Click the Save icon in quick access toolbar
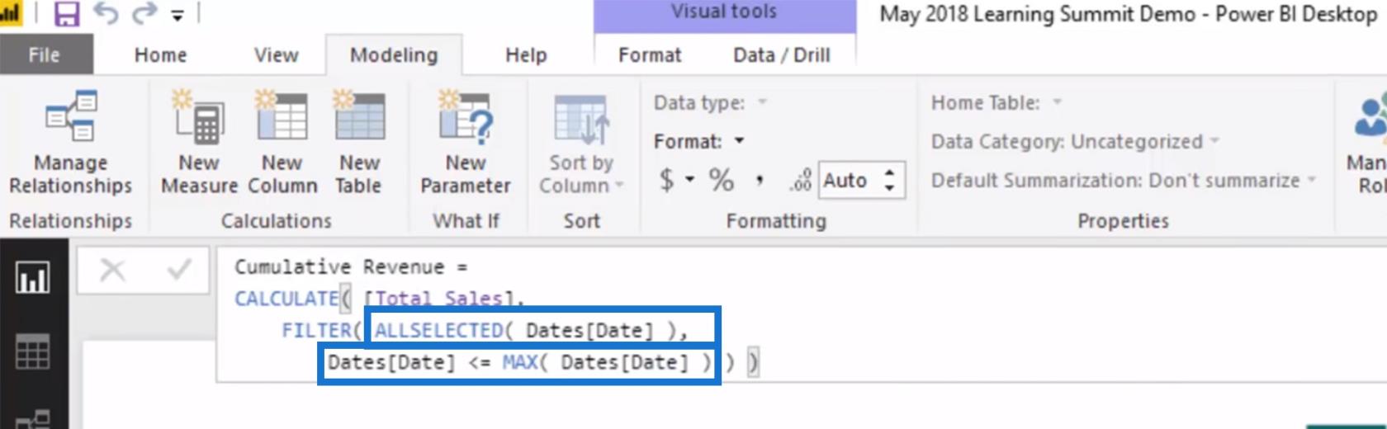The width and height of the screenshot is (1387, 429). click(x=66, y=14)
